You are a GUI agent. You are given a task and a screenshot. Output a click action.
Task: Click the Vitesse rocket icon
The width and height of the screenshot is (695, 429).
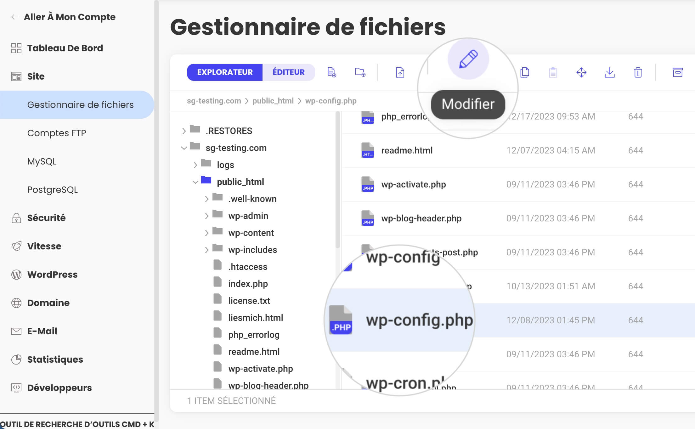click(x=16, y=246)
